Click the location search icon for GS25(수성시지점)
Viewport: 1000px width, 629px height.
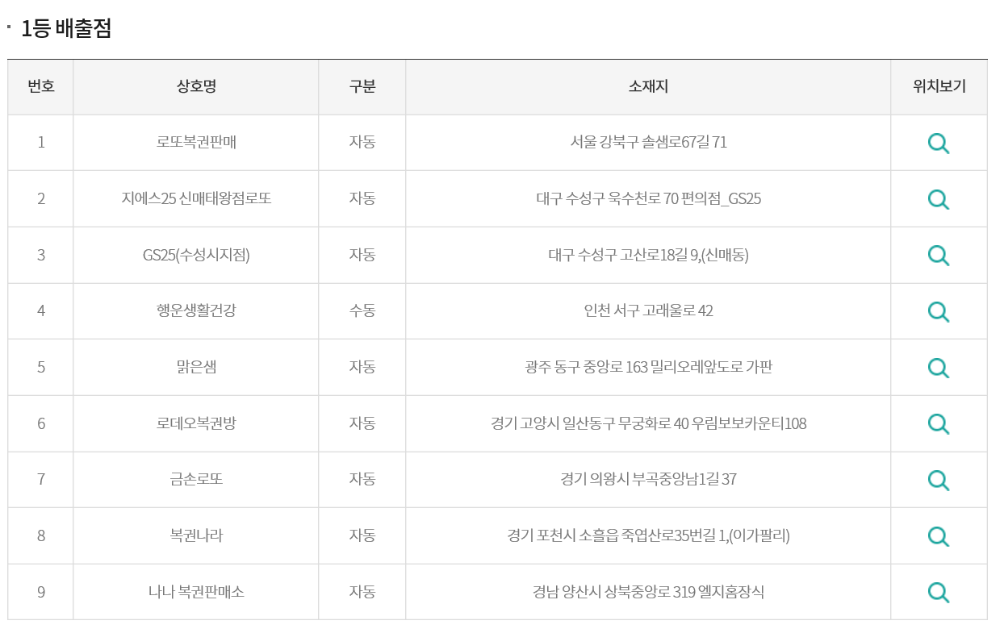(938, 256)
